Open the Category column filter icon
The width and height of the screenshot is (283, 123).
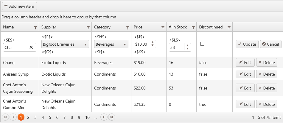(128, 28)
